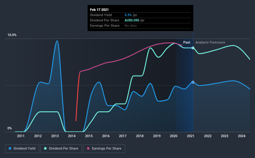This screenshot has height=158, width=255.
Task: Select the Dividend Yield data point at 2021
Action: 193,82
